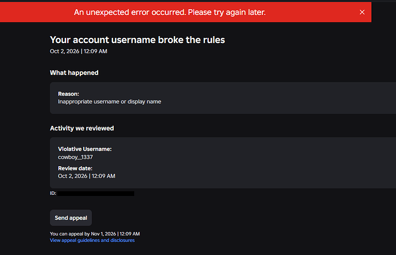Click the Inappropriate username or display name reason
This screenshot has height=255, width=396.
click(x=110, y=101)
